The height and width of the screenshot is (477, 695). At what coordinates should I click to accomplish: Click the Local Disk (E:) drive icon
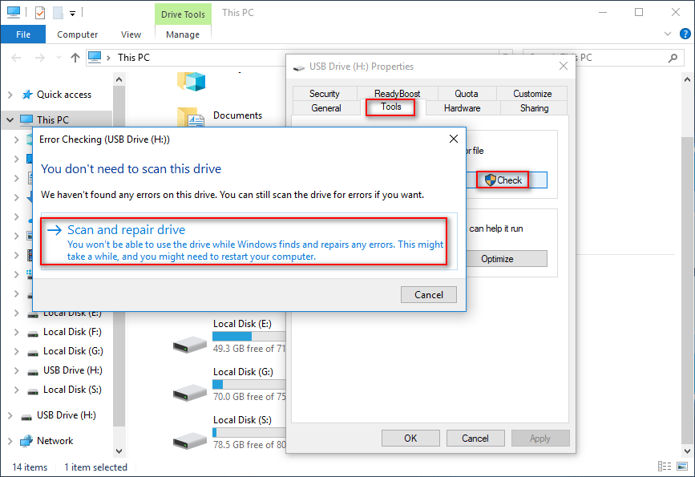190,345
